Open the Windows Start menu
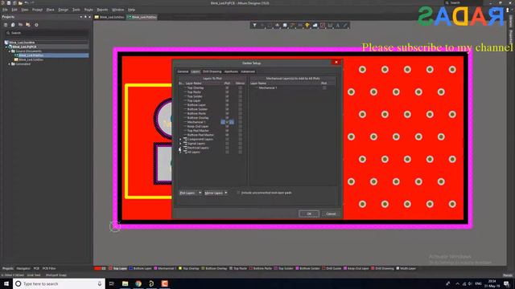Image resolution: width=515 pixels, height=289 pixels. point(6,283)
